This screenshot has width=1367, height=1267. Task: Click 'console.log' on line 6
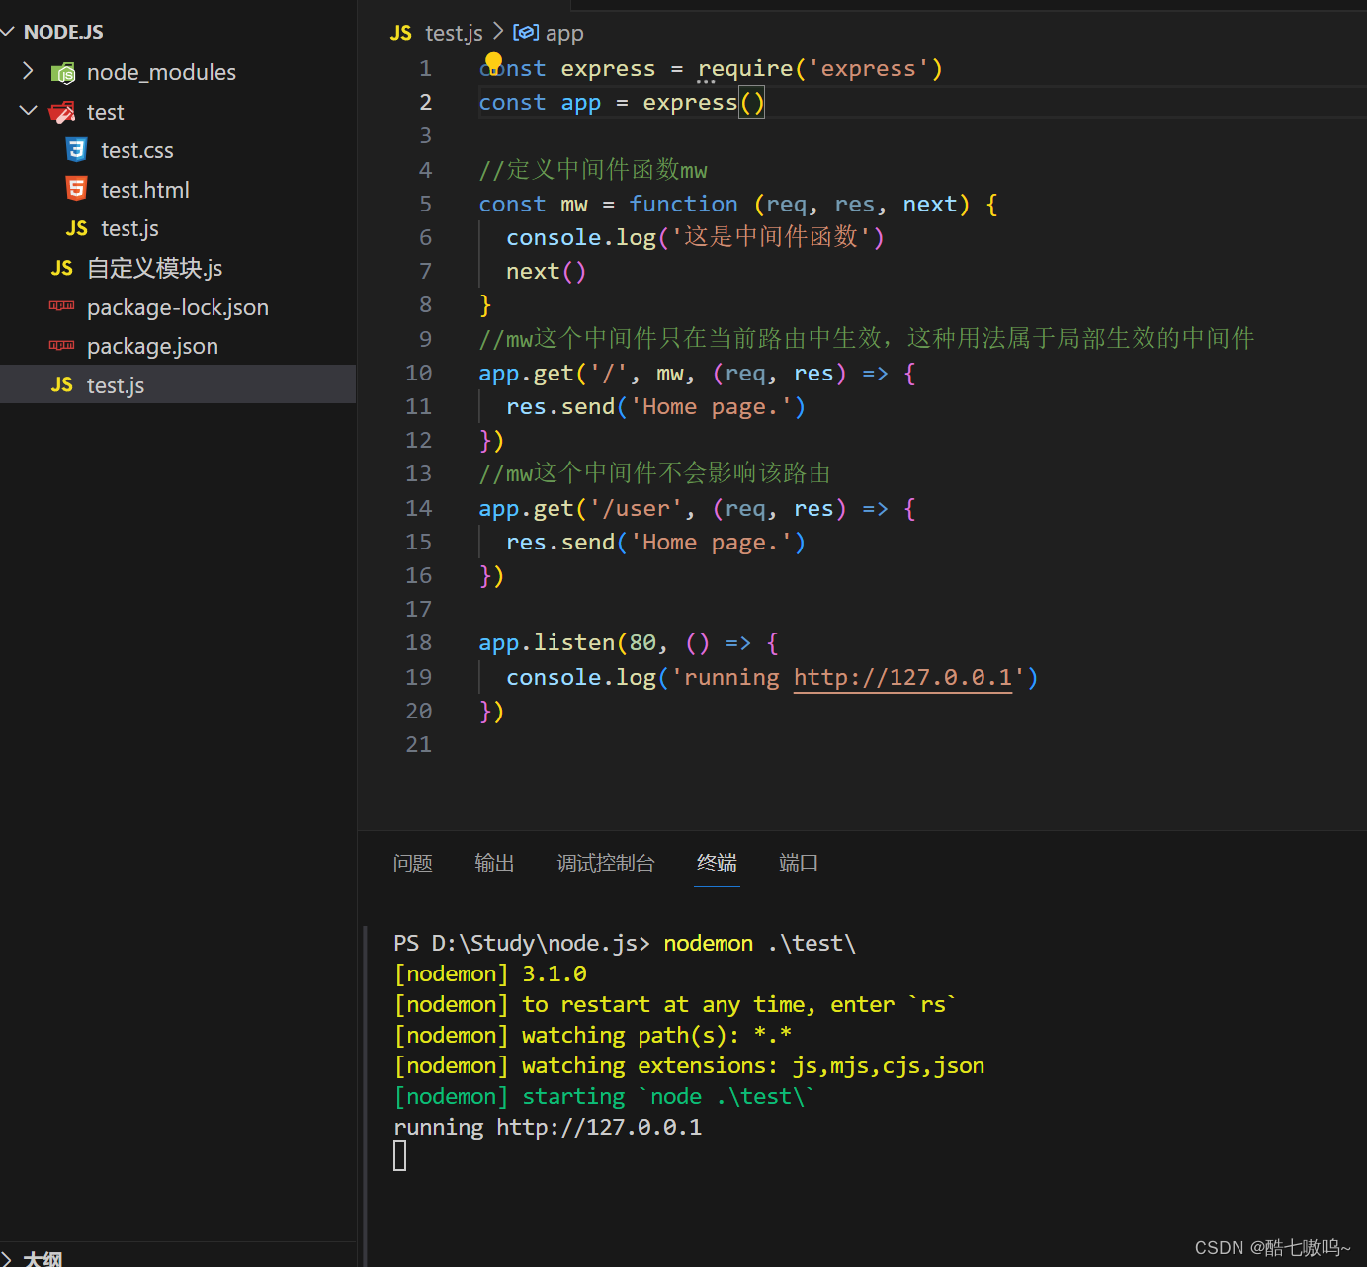coord(581,237)
